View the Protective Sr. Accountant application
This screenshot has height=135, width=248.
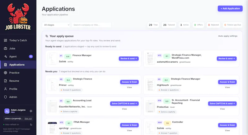point(222,109)
